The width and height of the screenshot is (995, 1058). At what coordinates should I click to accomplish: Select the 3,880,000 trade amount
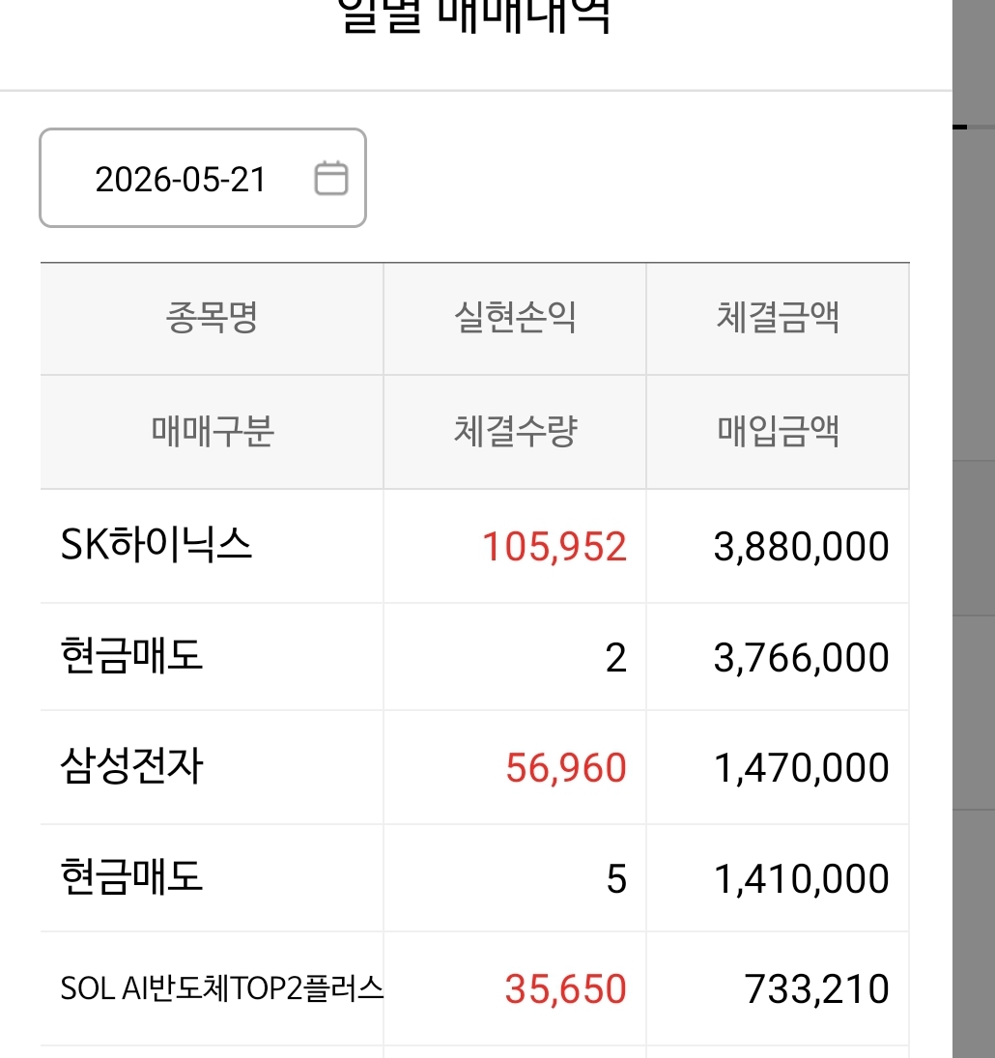coord(802,547)
